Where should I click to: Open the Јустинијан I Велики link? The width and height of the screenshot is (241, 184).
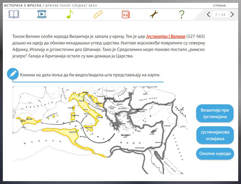pyautogui.click(x=166, y=37)
